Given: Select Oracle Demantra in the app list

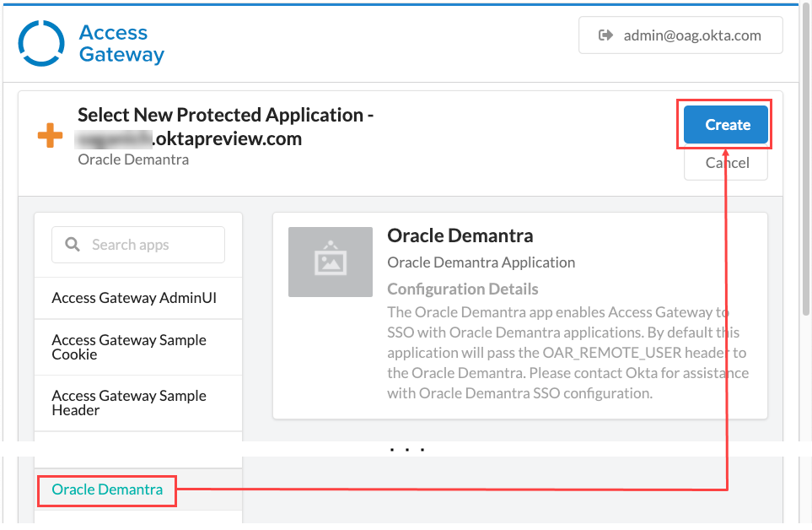Looking at the screenshot, I should (107, 489).
